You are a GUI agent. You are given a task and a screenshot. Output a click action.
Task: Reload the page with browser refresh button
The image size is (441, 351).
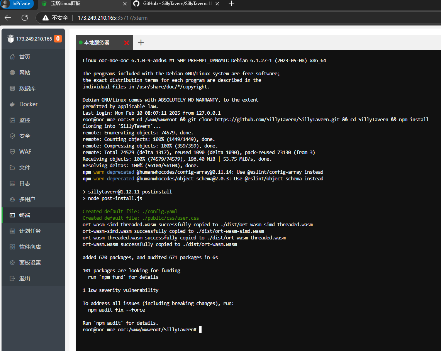[x=25, y=18]
